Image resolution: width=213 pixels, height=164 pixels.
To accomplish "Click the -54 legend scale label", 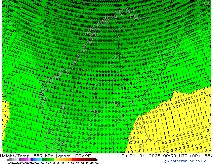I will tap(11, 163).
